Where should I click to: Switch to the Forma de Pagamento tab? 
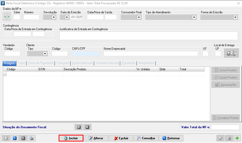(41, 63)
